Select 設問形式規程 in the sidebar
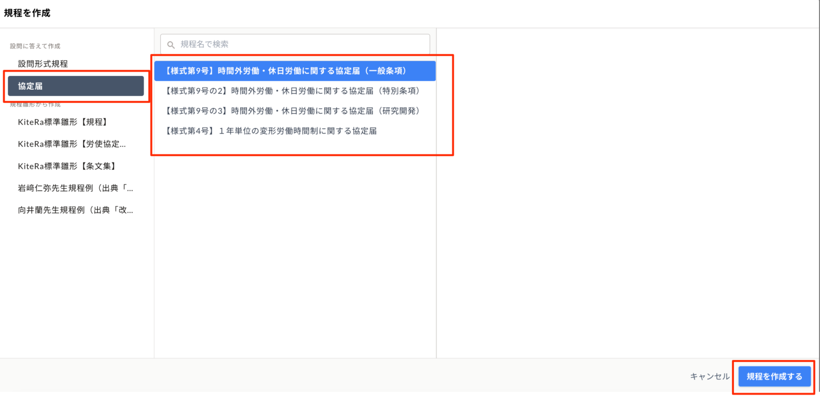The image size is (820, 408). coord(43,64)
